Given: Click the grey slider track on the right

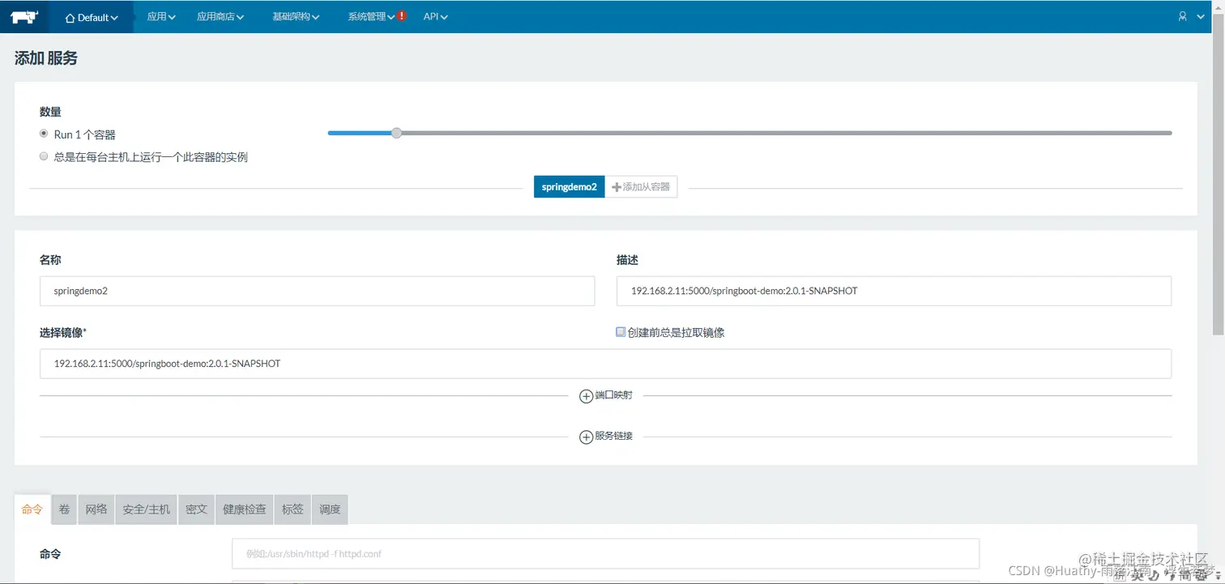Looking at the screenshot, I should pyautogui.click(x=786, y=133).
